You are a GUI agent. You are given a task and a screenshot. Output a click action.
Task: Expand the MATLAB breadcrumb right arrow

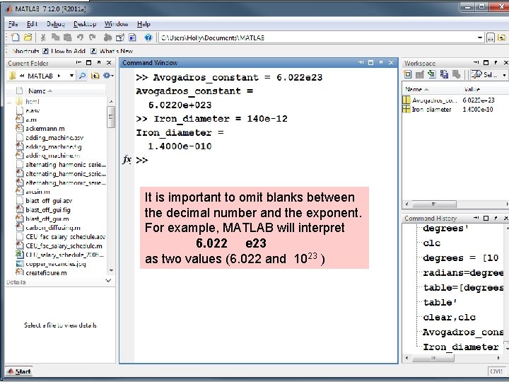(59, 76)
